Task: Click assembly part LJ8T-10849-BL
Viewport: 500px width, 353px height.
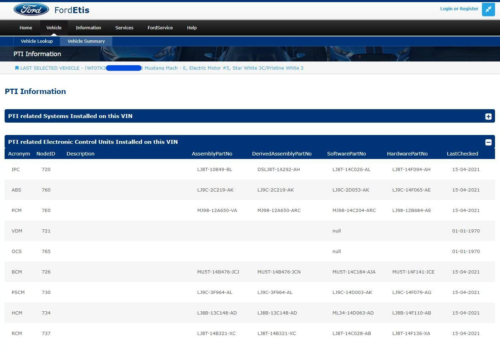Action: point(215,169)
